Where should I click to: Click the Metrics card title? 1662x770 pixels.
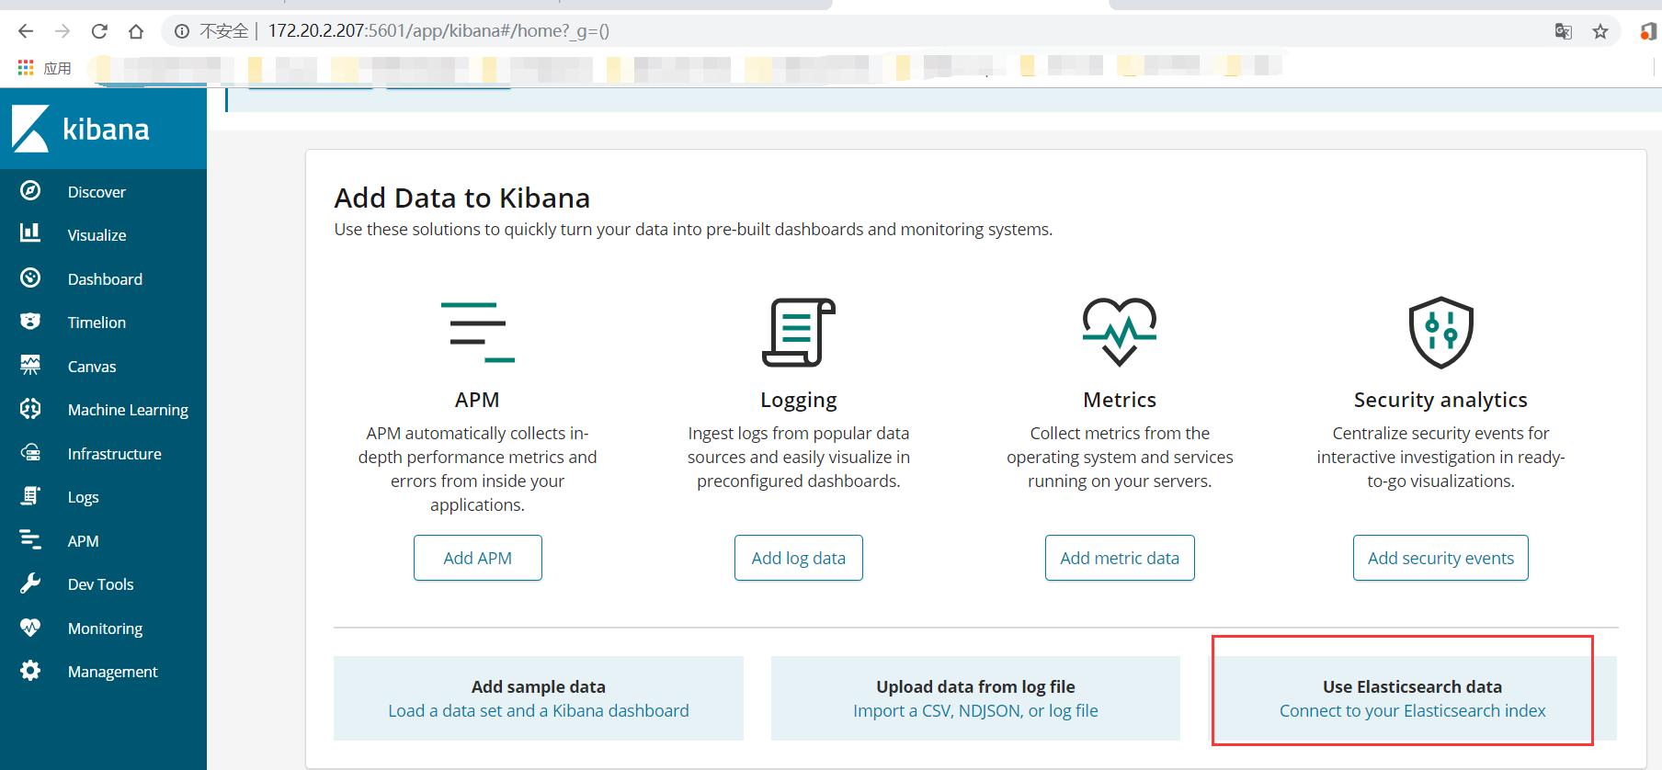tap(1120, 400)
